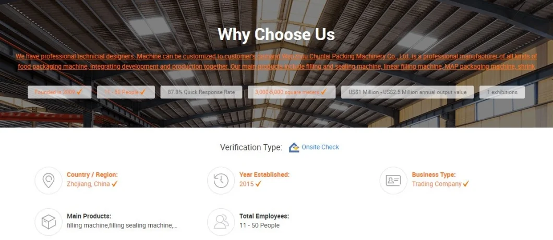
Task: Click checkmark beside 2015 year
Action: coord(259,184)
